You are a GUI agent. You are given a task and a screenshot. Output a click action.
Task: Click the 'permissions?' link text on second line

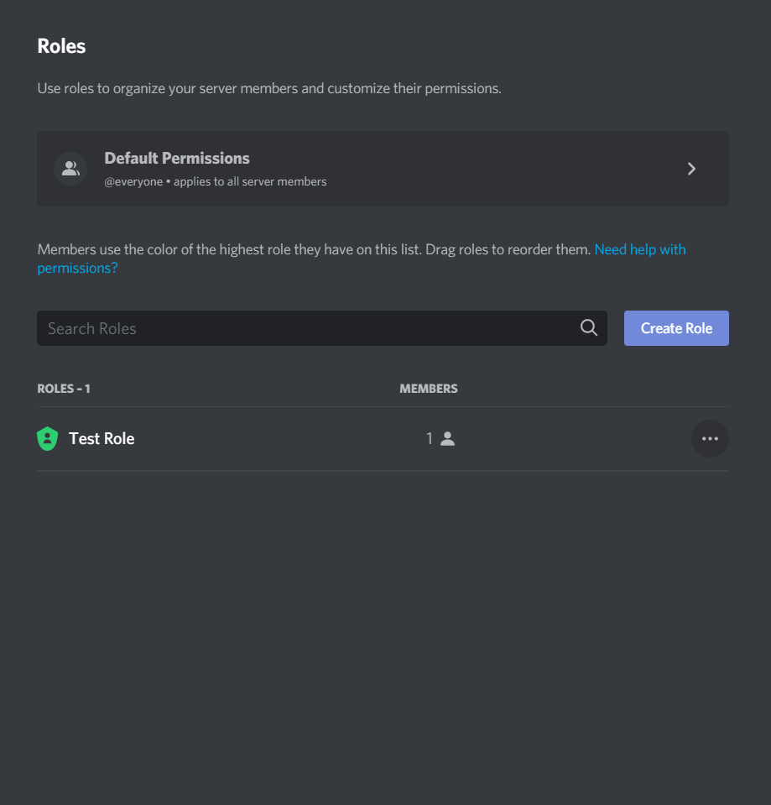coord(77,268)
